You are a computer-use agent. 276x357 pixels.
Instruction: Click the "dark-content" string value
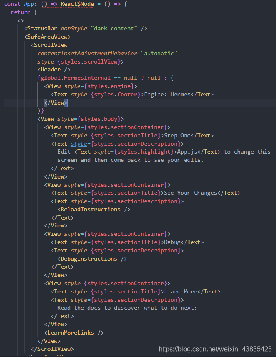point(114,29)
